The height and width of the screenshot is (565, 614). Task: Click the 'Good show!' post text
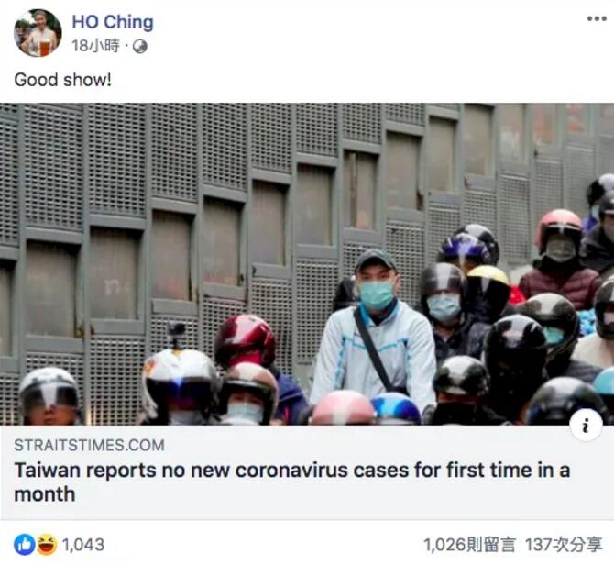(62, 80)
